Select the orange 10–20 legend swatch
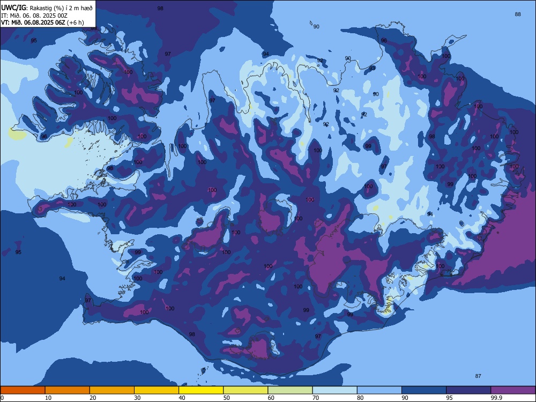 point(68,390)
